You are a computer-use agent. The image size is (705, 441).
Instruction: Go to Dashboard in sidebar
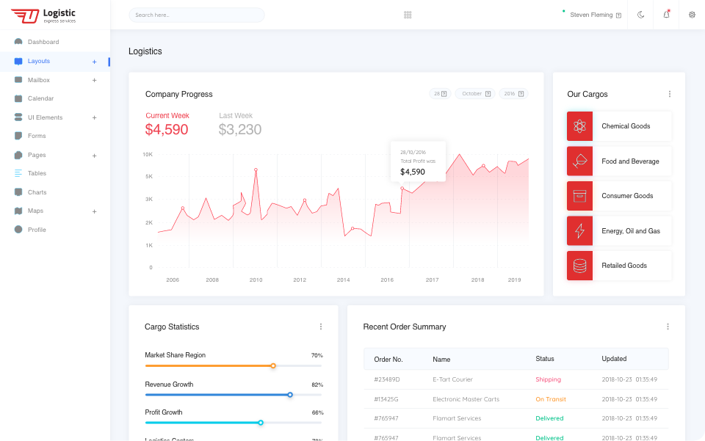click(x=43, y=42)
